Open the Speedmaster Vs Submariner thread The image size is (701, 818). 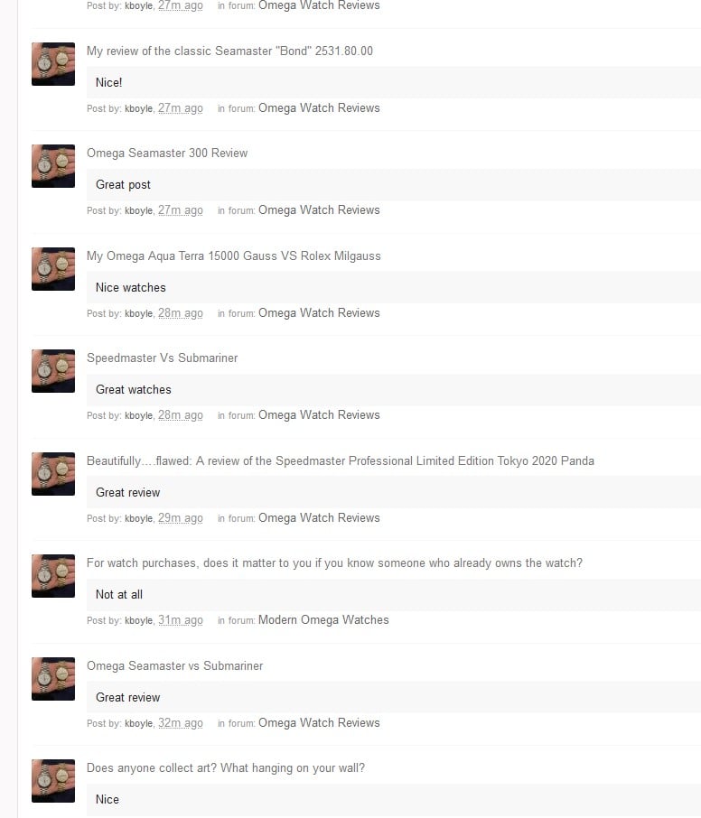[163, 358]
